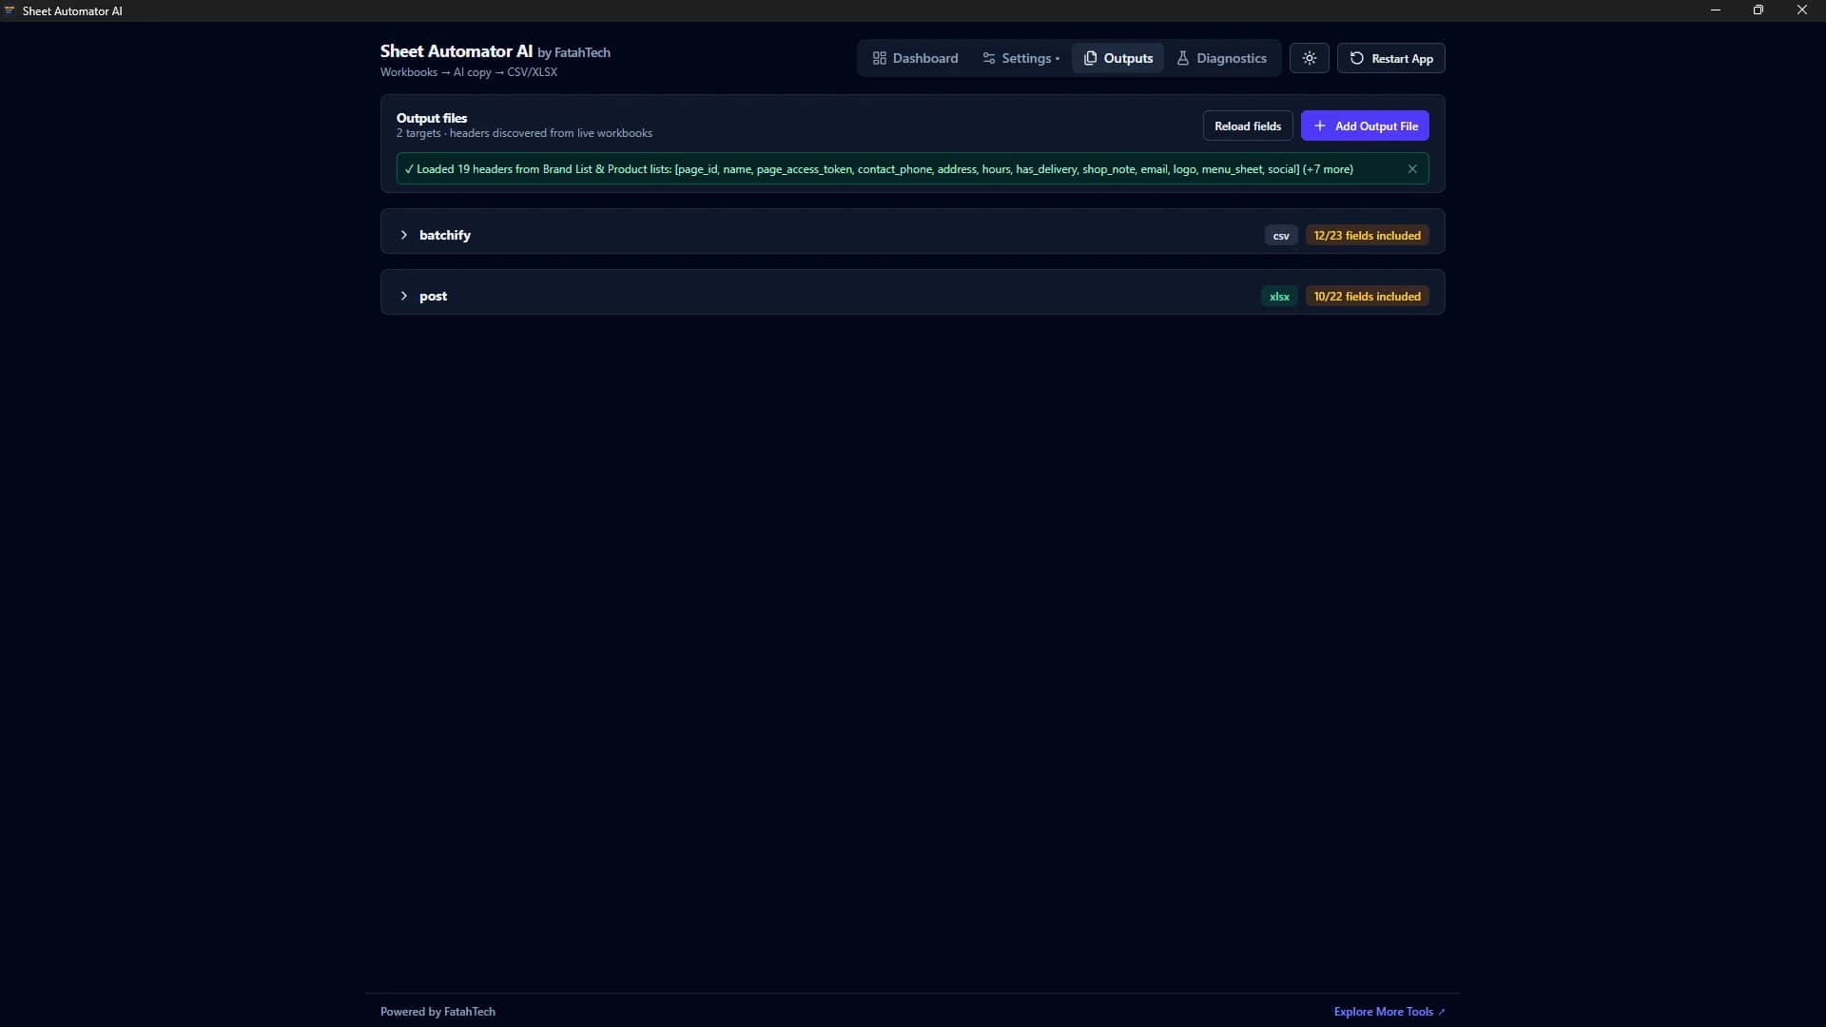
Task: Click the xlsx badge on post
Action: [1279, 297]
